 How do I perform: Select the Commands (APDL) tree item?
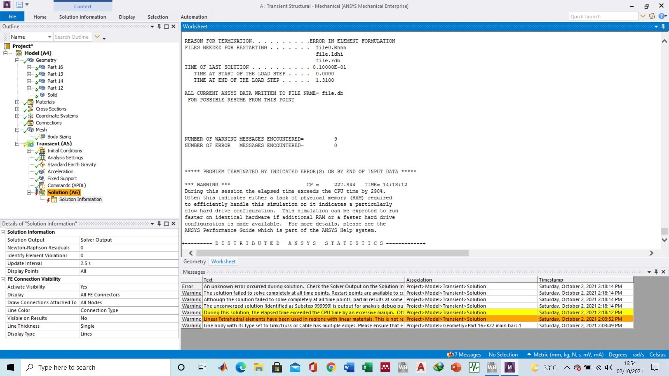pyautogui.click(x=66, y=186)
